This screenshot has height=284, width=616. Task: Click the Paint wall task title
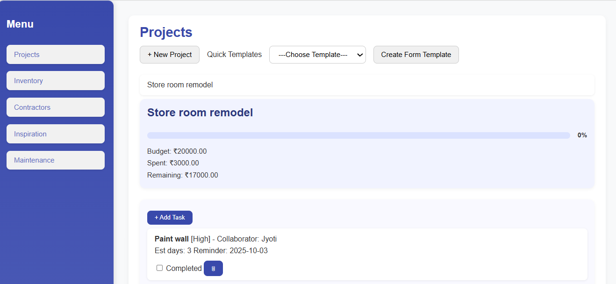coord(172,239)
